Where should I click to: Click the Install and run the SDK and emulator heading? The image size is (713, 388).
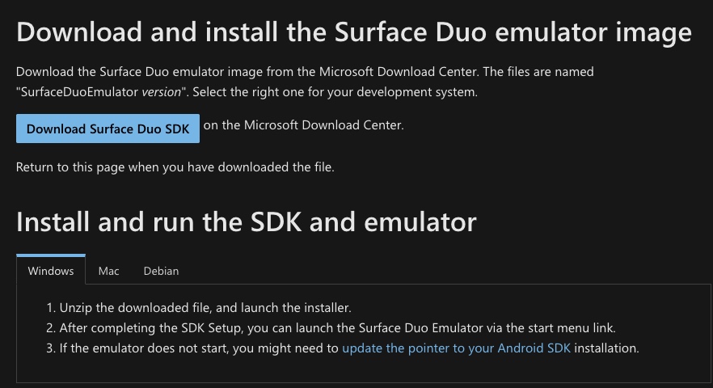point(246,222)
